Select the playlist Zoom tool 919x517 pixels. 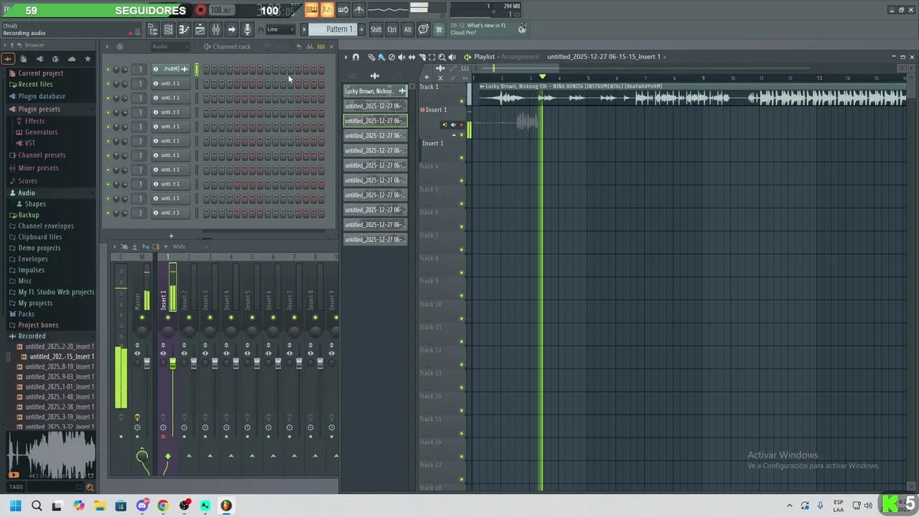pyautogui.click(x=442, y=57)
